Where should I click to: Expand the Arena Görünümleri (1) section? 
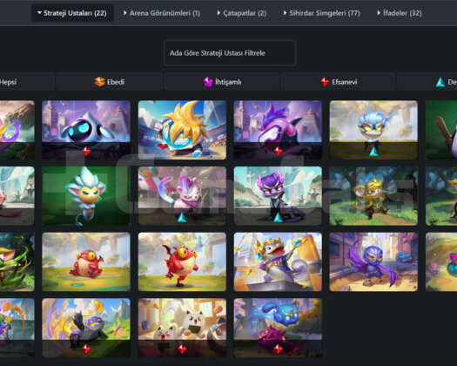pos(162,13)
